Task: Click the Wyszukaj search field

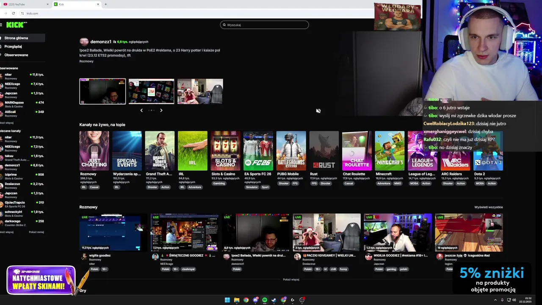Action: [x=265, y=25]
